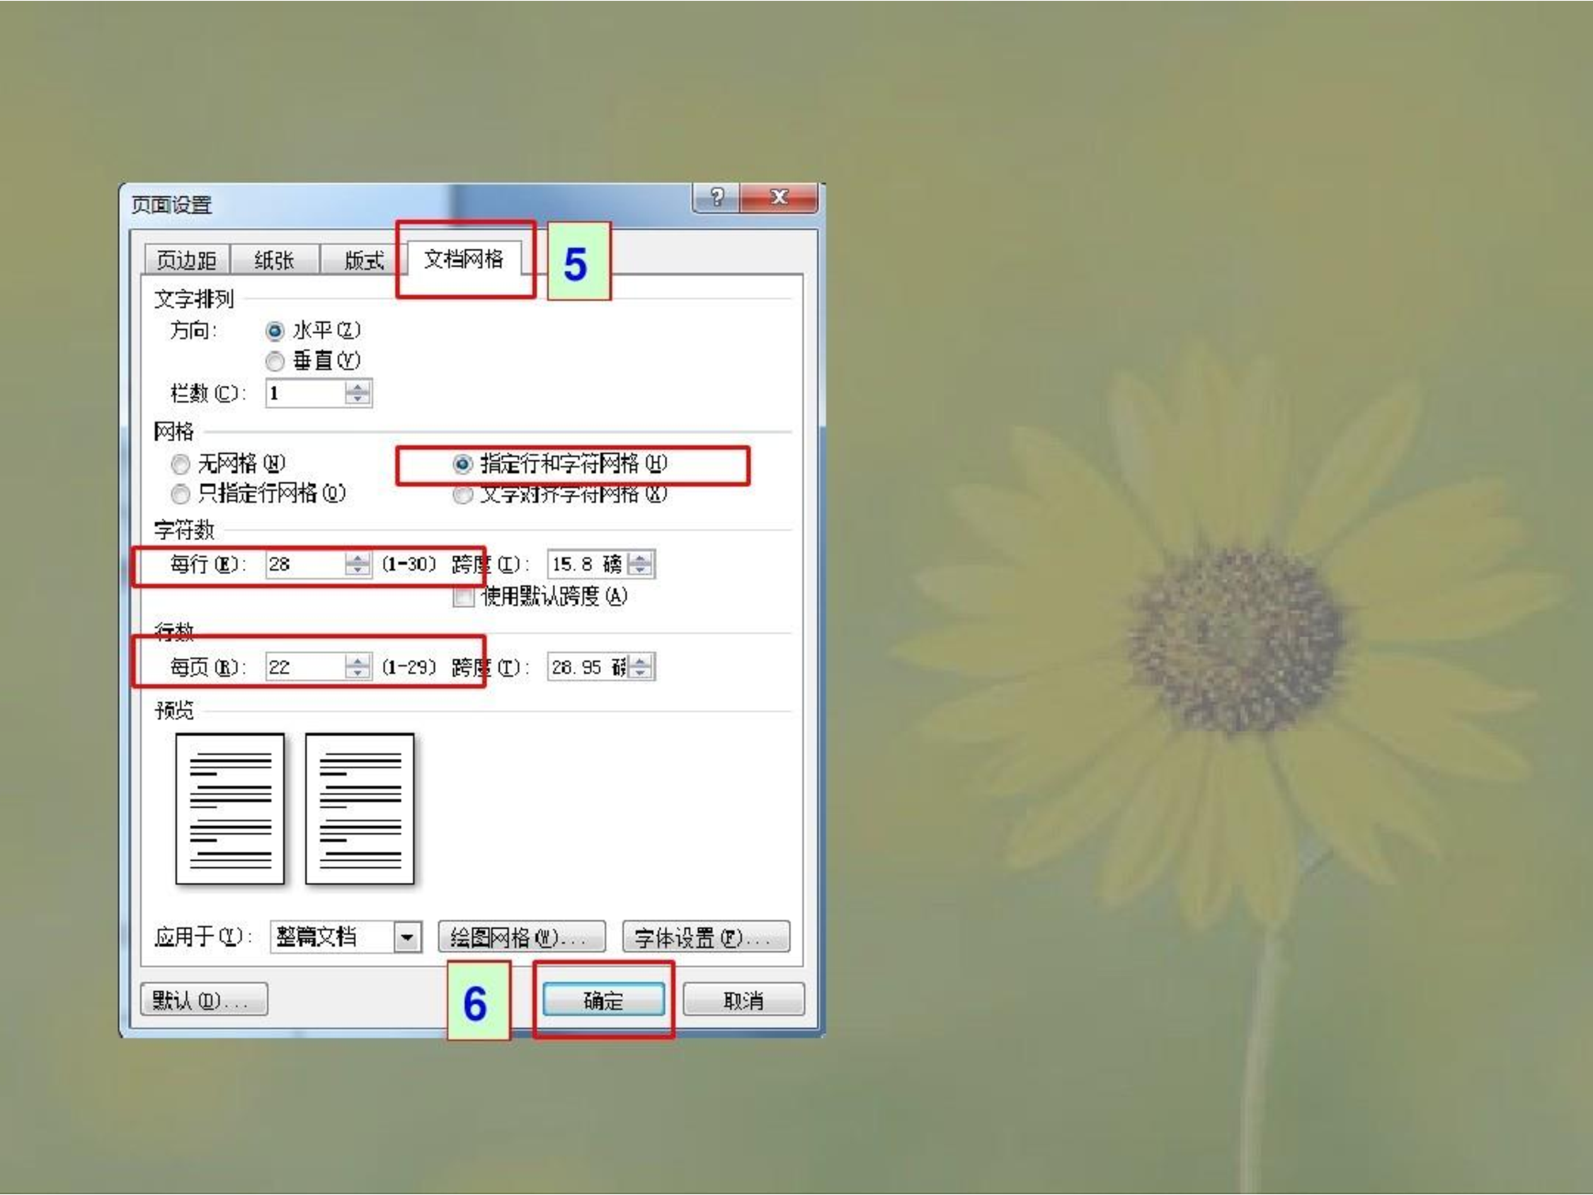This screenshot has height=1195, width=1593.
Task: Select 只指定行网格 option
Action: [181, 495]
